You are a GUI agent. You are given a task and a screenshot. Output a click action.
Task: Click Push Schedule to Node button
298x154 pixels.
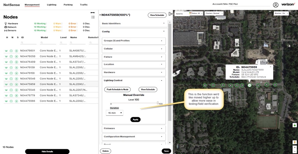click(118, 89)
